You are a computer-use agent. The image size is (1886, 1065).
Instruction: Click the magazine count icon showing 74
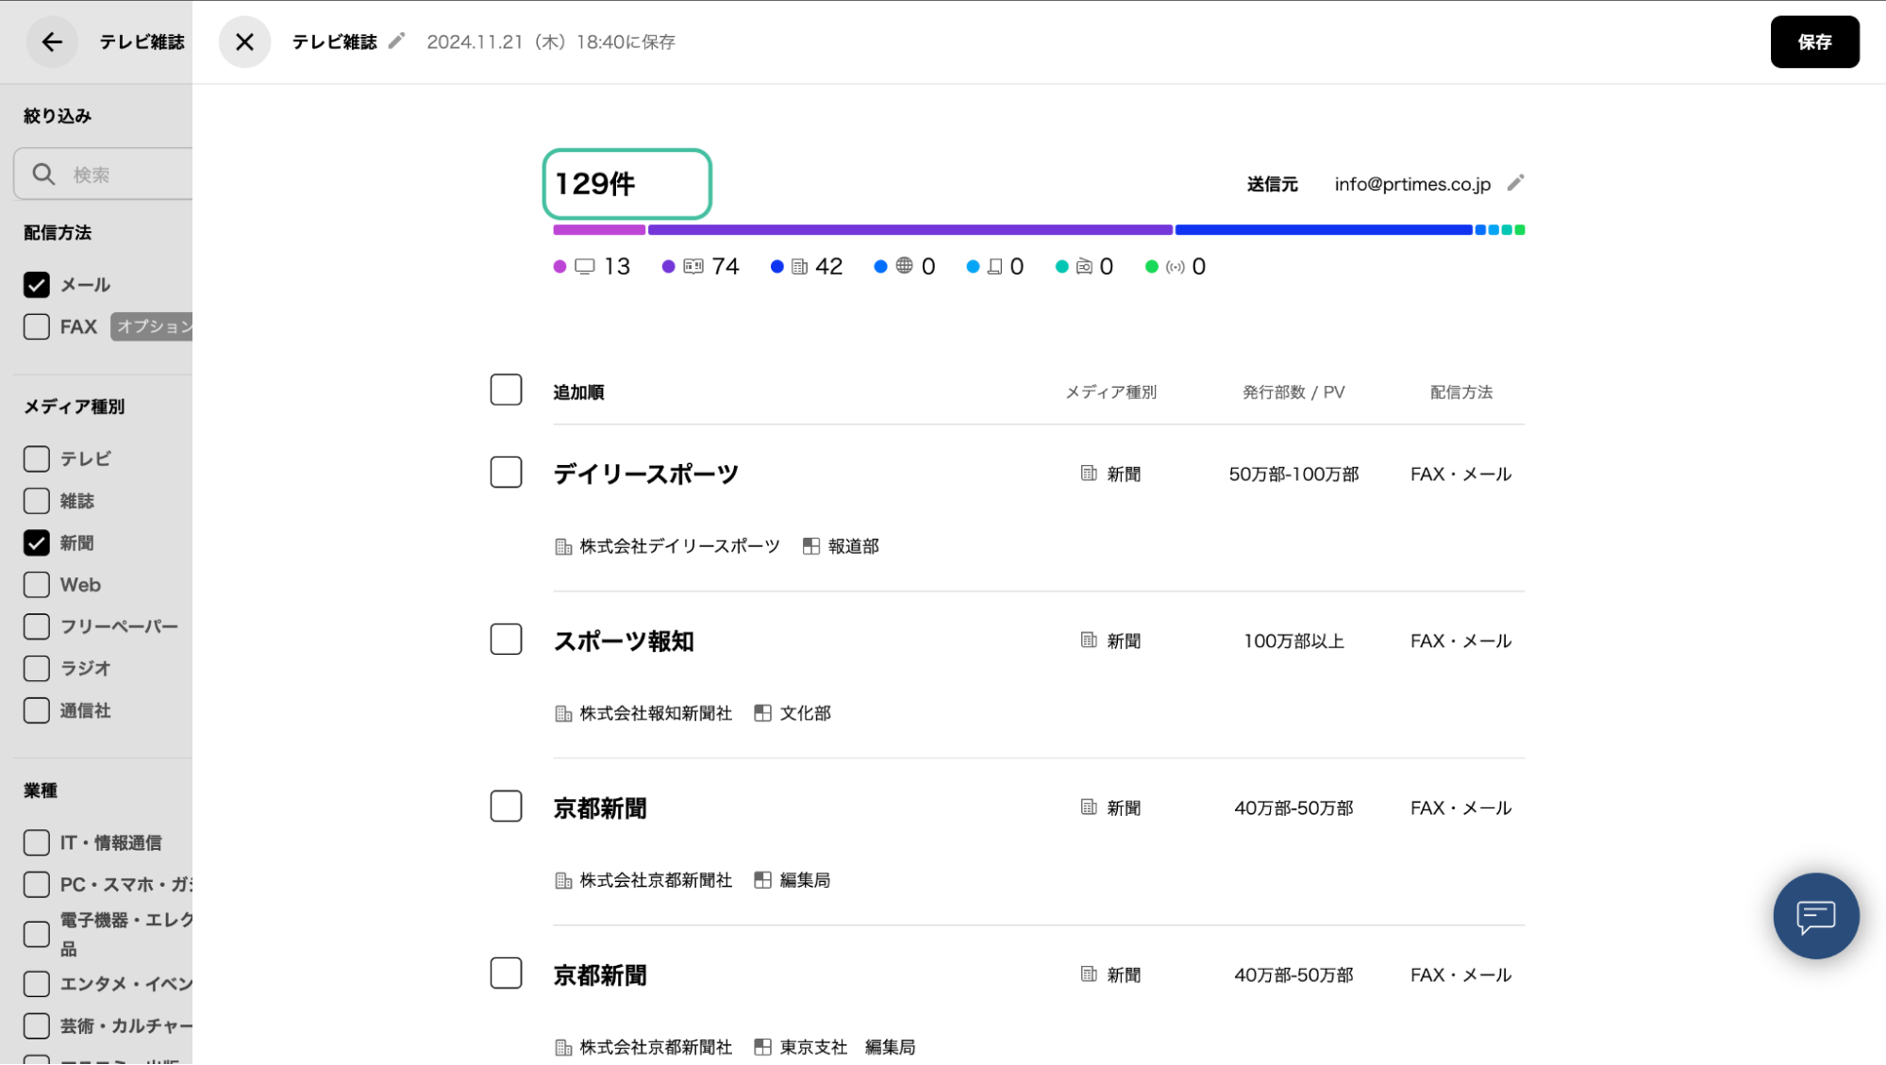point(693,267)
